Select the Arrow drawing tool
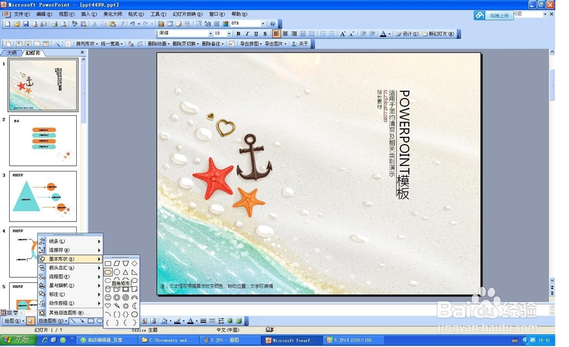569x347 pixels. [x=82, y=321]
